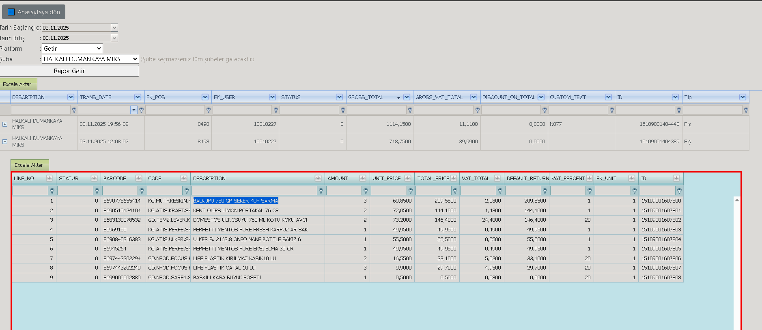The height and width of the screenshot is (330, 762).
Task: Open LINE_NO column header menu icon
Action: [x=49, y=178]
